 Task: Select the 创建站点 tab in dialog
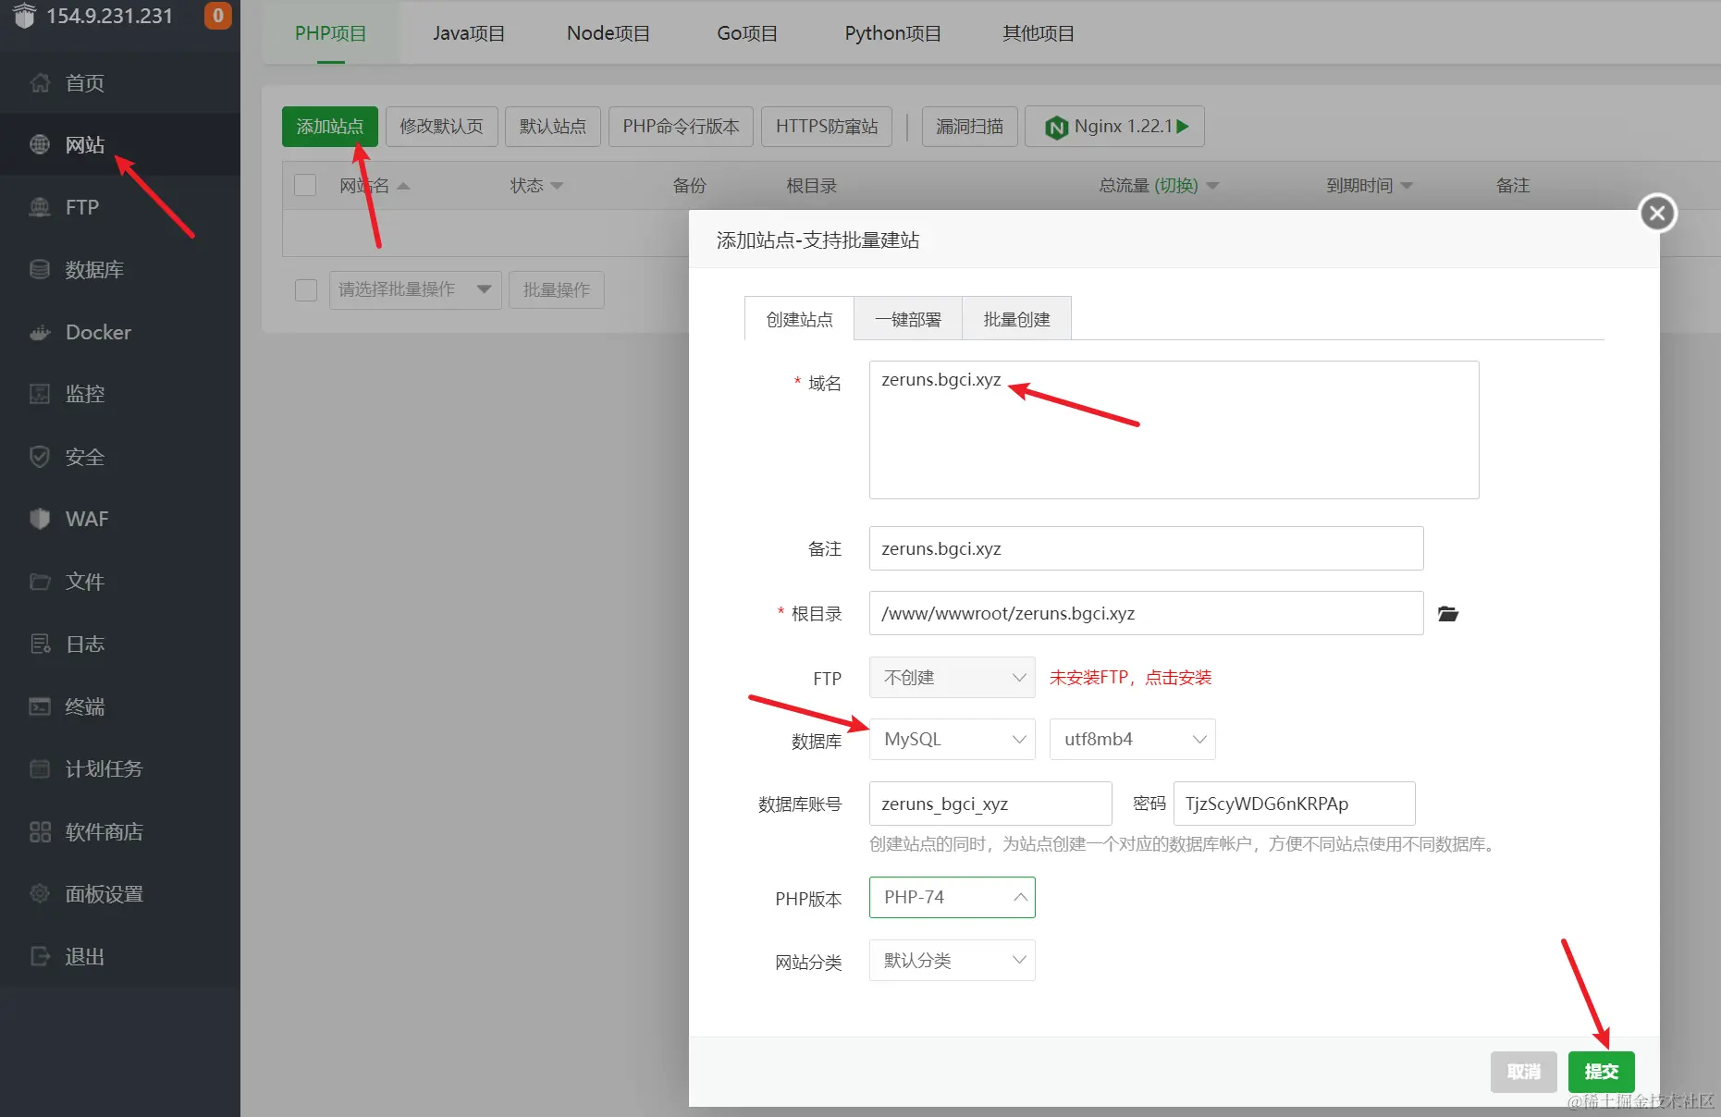point(799,319)
